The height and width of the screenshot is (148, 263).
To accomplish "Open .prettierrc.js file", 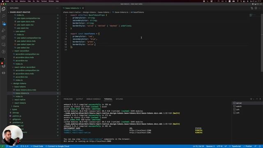I will click(x=34, y=123).
